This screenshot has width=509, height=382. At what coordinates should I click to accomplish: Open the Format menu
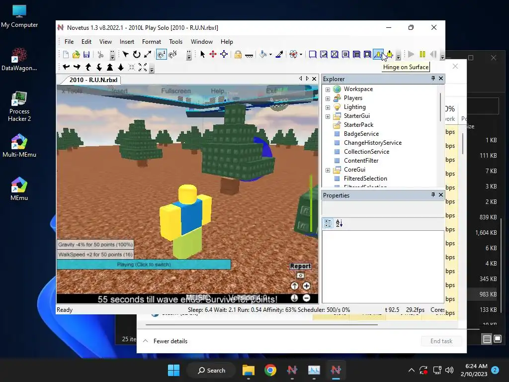(x=151, y=42)
